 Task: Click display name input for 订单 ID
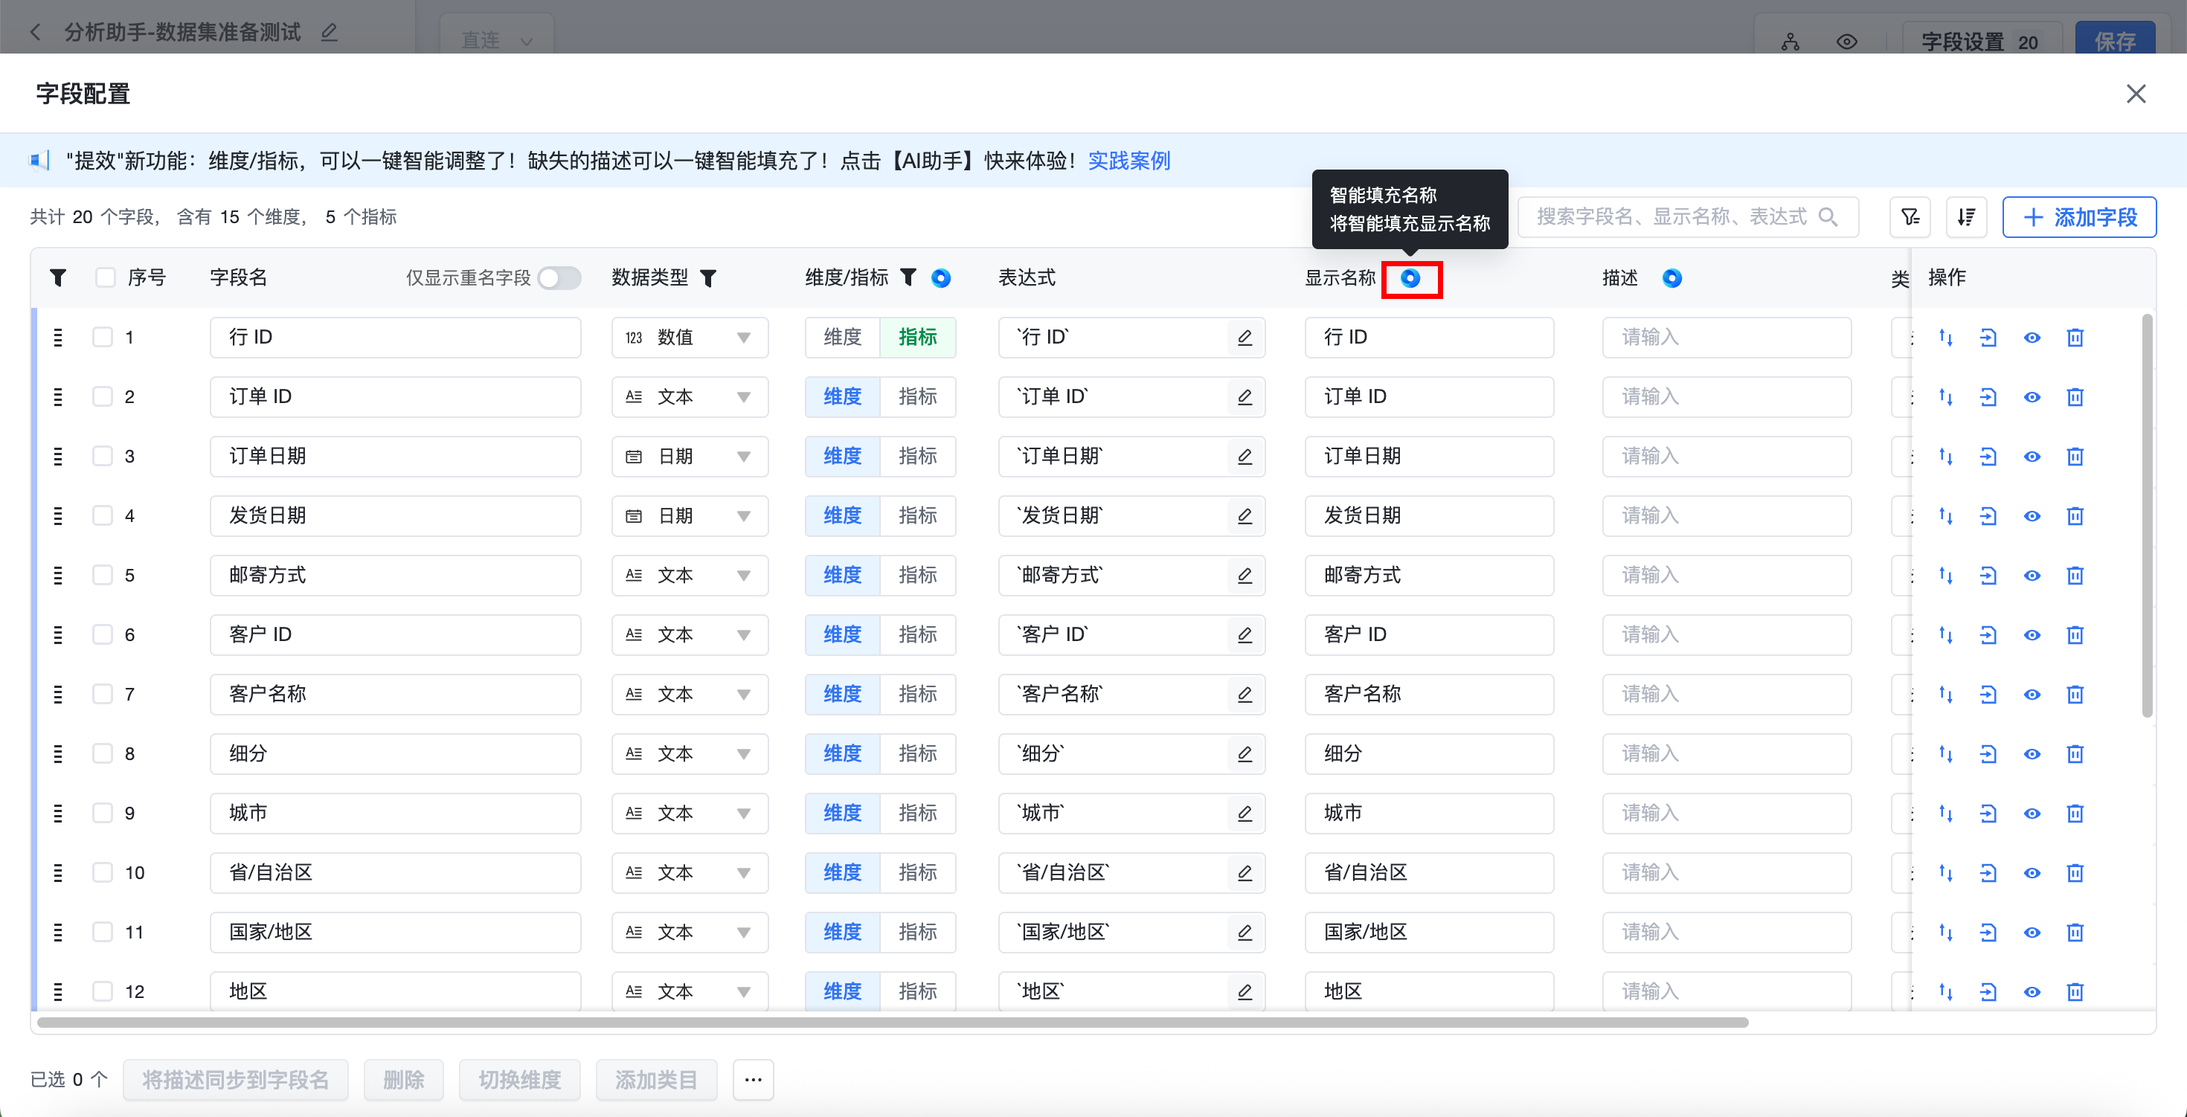[x=1429, y=397]
